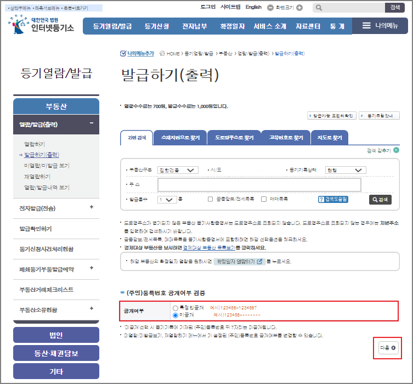Click the Internet Registry Office logo
This screenshot has width=413, height=384.
(x=41, y=25)
